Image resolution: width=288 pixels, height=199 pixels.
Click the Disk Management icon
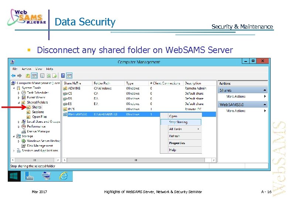[24, 146]
